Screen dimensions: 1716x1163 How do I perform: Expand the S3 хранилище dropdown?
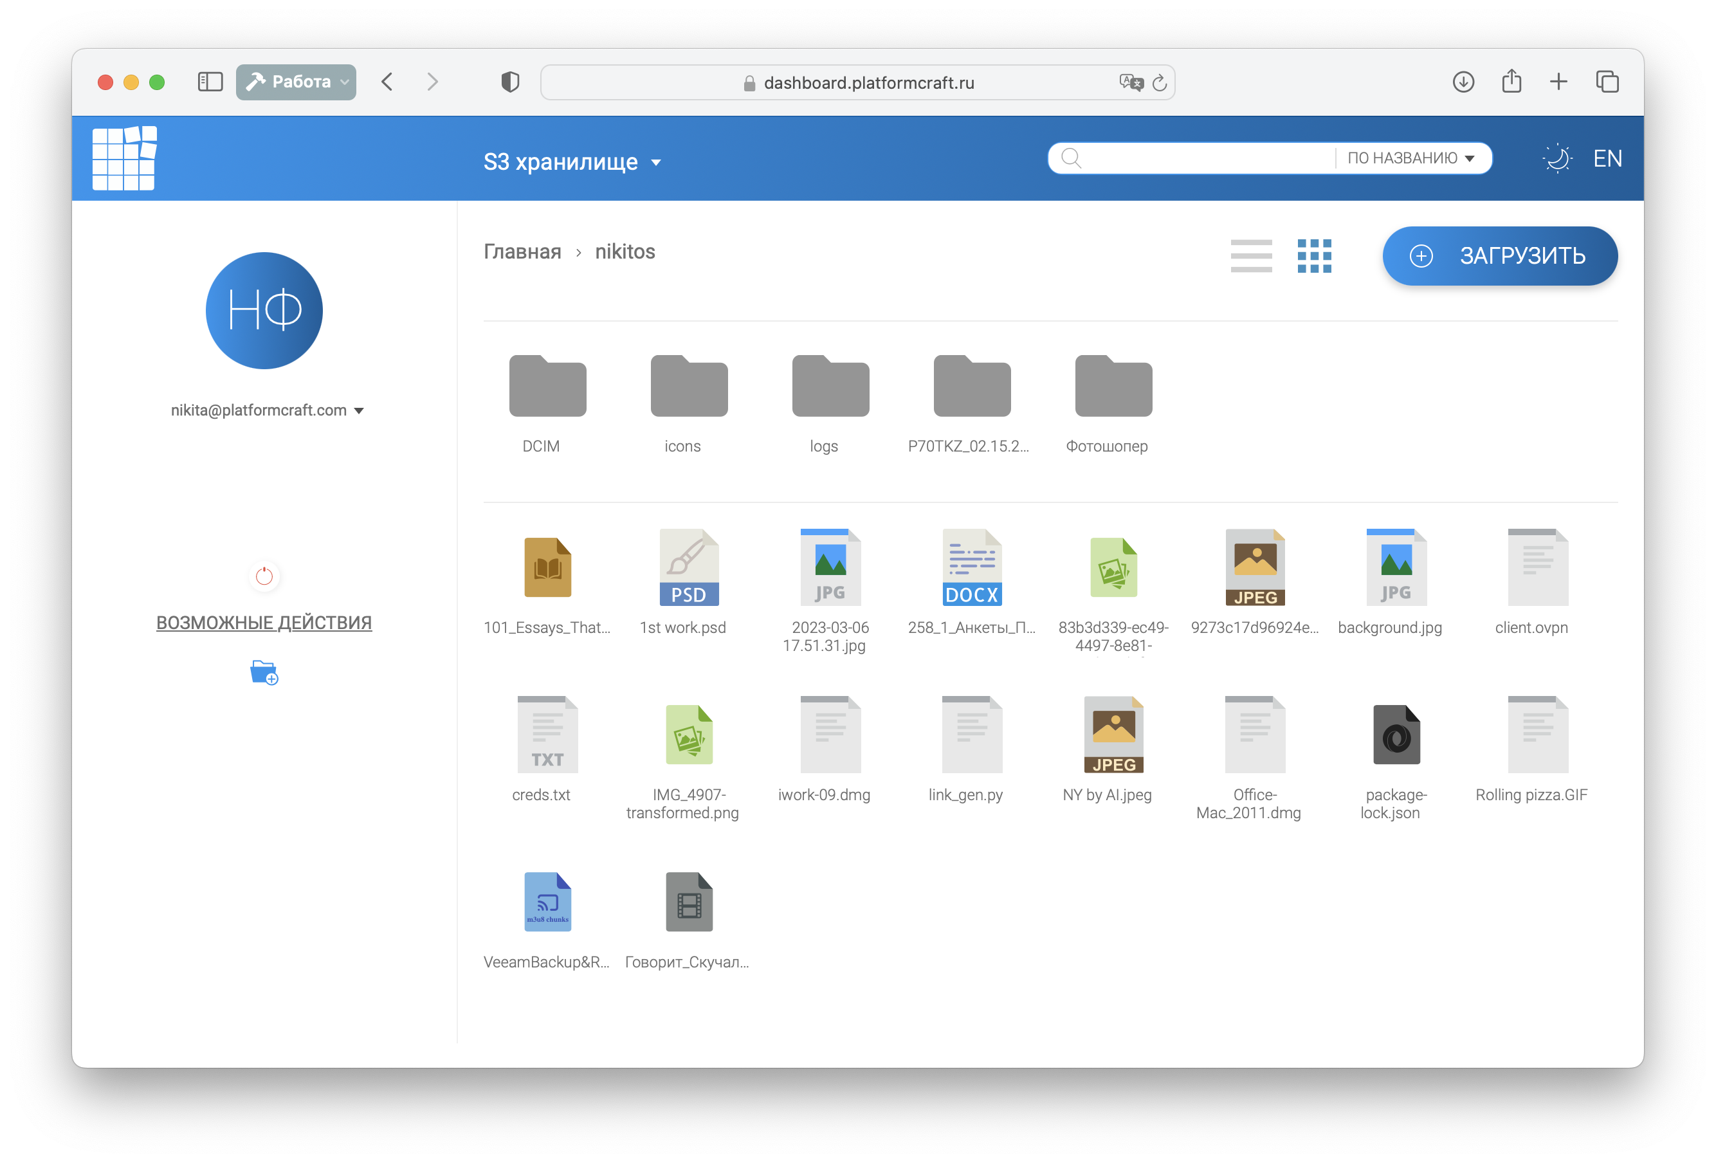[x=572, y=161]
